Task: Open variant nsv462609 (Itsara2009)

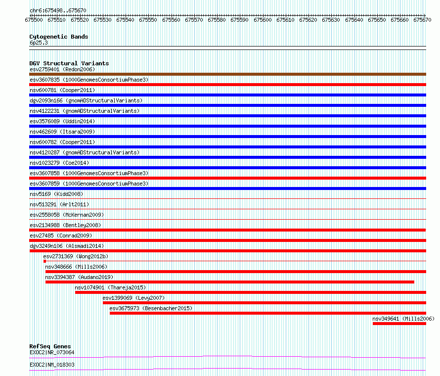Action: click(x=62, y=132)
